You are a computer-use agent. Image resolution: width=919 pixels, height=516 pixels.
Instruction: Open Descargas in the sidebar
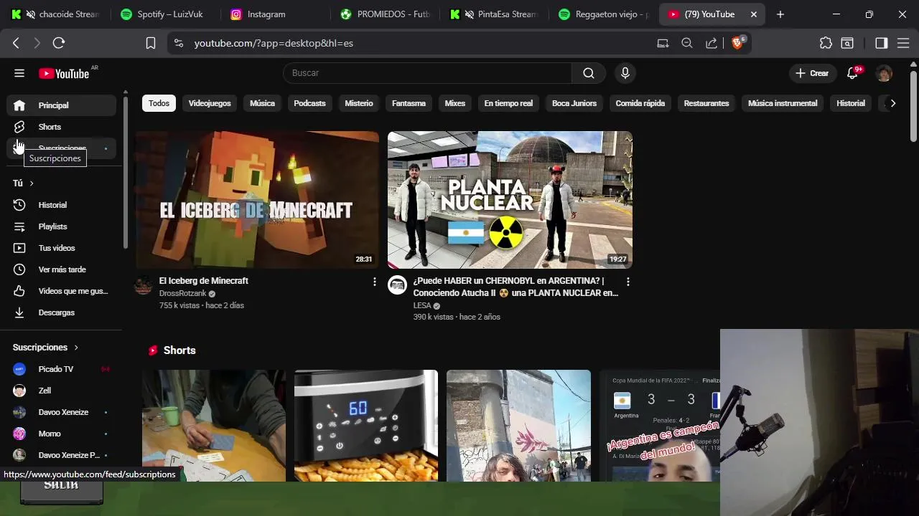pyautogui.click(x=62, y=312)
